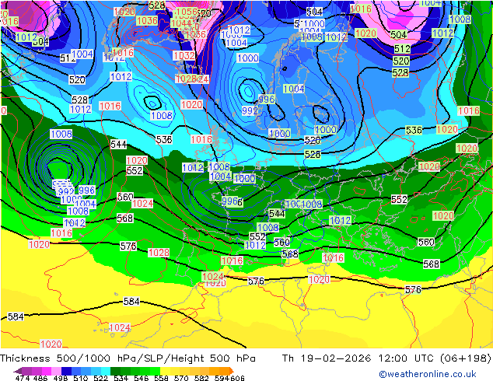
Task: Pick the darkest green swatch in the legend
Action: pyautogui.click(x=115, y=371)
